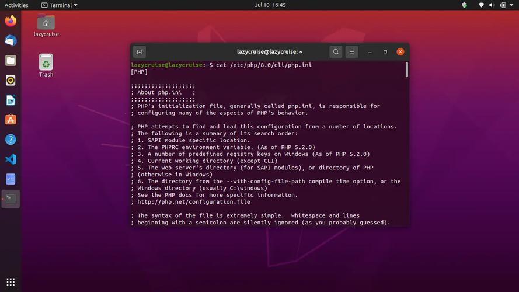
Task: Show Applications grid button
Action: coord(11,282)
